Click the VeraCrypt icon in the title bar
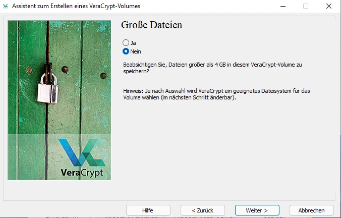The height and width of the screenshot is (218, 341). coord(6,6)
